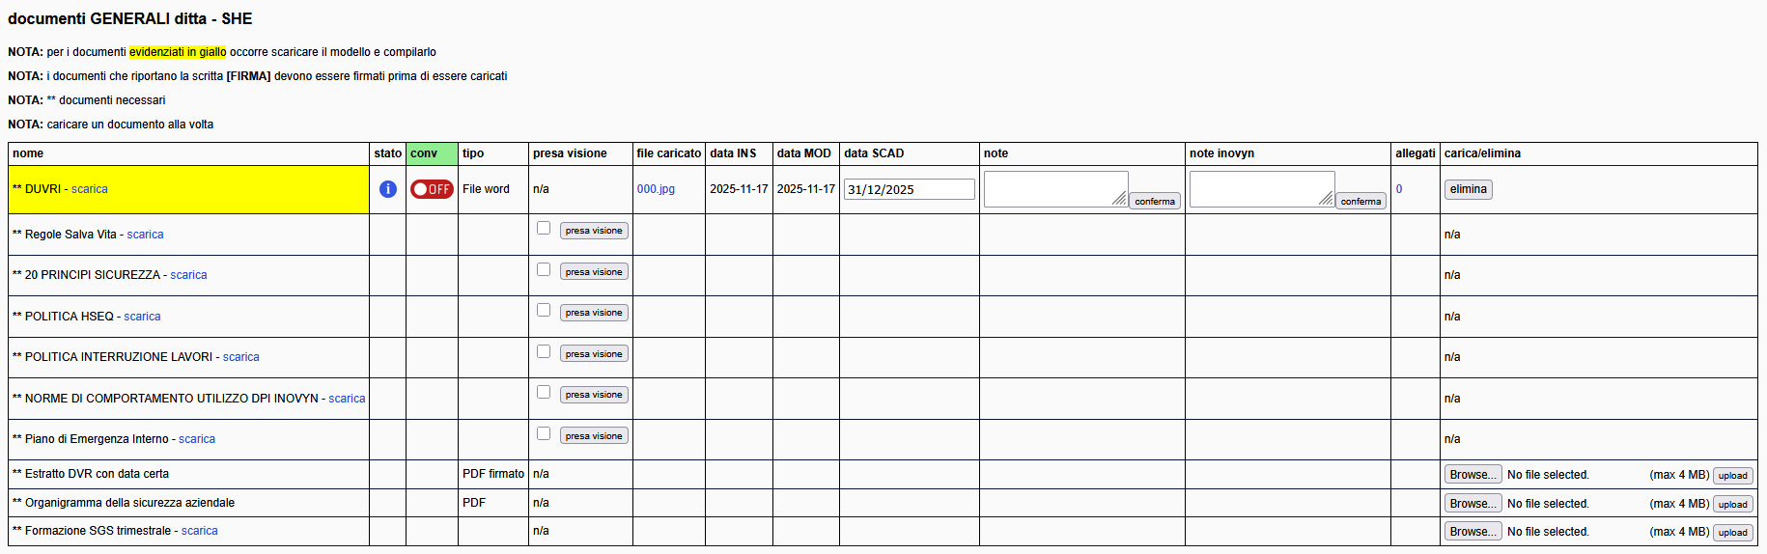Check the Regole Salva Vita checkbox
Image resolution: width=1767 pixels, height=554 pixels.
click(544, 229)
